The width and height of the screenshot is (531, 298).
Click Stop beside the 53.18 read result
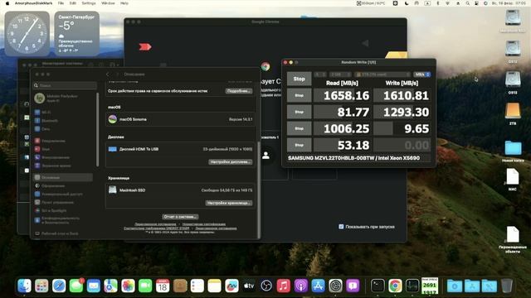point(299,145)
